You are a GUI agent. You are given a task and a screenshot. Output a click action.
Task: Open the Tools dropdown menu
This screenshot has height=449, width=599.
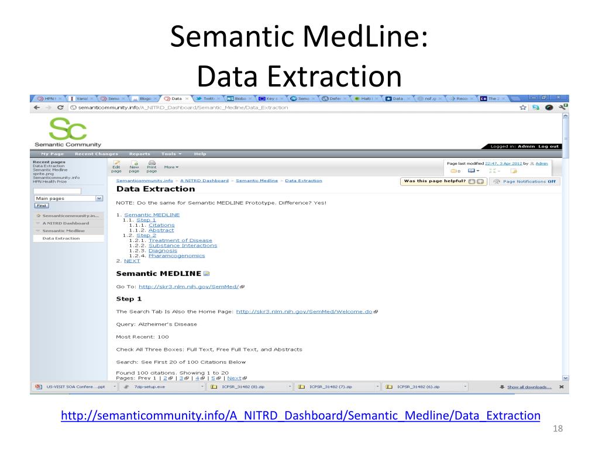point(171,154)
